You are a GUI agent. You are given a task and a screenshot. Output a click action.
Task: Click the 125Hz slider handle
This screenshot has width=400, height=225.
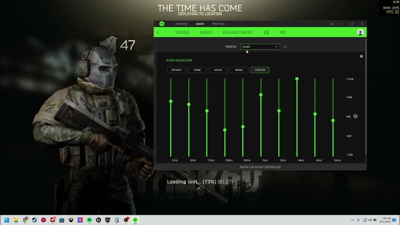coord(207,111)
